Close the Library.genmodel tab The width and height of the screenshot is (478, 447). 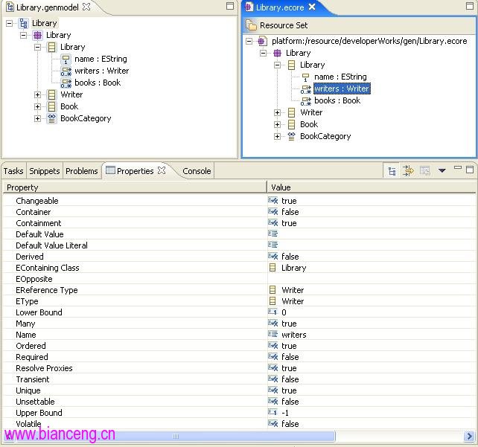click(x=86, y=7)
